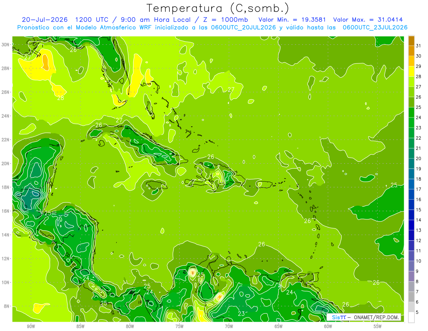Viewport: 428px width, 331px height.
Task: Click the legend swatch between 29 and 30
Action: click(411, 61)
